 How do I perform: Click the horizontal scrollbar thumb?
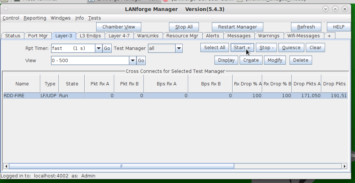(x=121, y=166)
